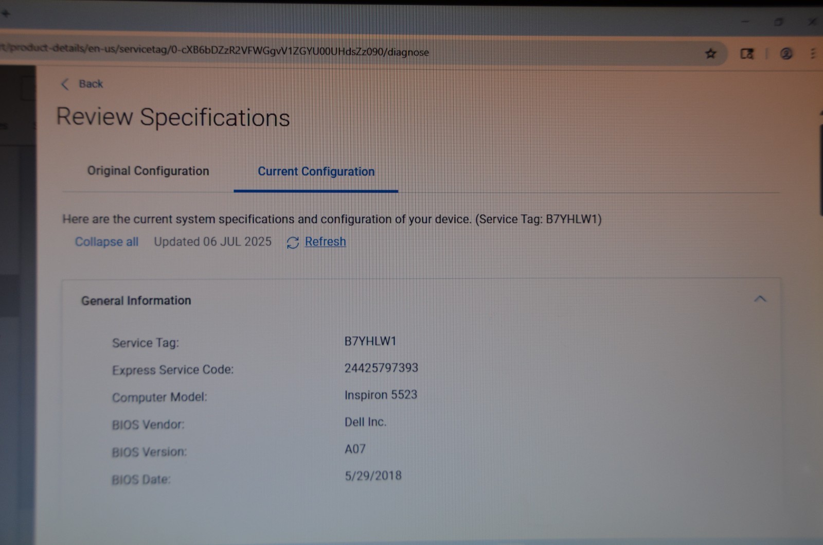This screenshot has width=823, height=545.
Task: Go back using the Back link
Action: point(91,84)
